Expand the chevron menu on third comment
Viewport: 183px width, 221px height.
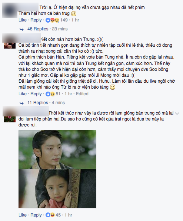point(177,113)
